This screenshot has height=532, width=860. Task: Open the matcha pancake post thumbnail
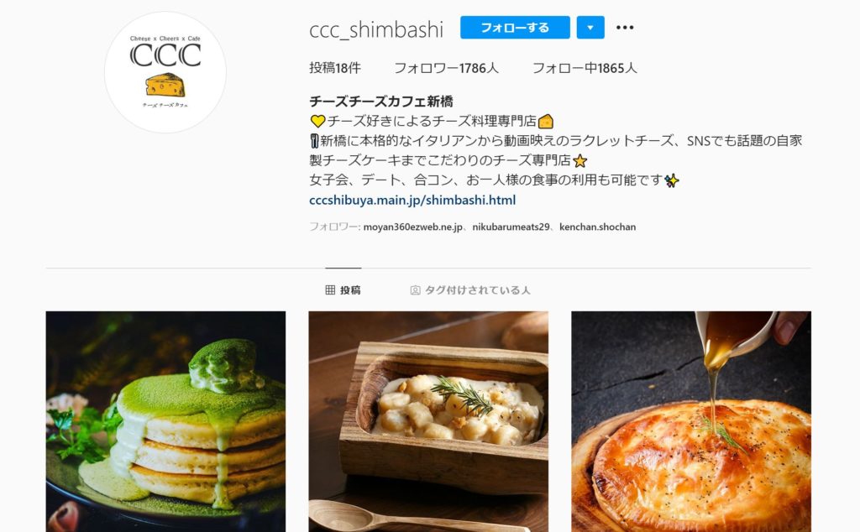(165, 421)
